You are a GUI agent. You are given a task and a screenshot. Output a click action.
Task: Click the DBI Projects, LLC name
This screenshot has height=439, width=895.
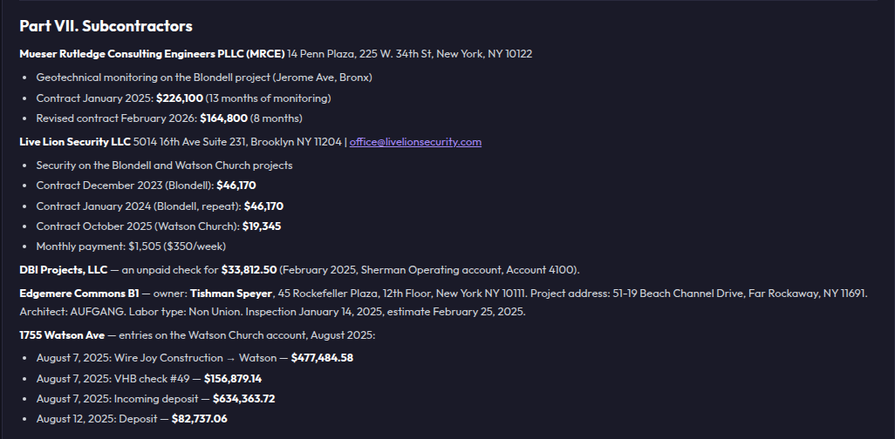(x=64, y=270)
